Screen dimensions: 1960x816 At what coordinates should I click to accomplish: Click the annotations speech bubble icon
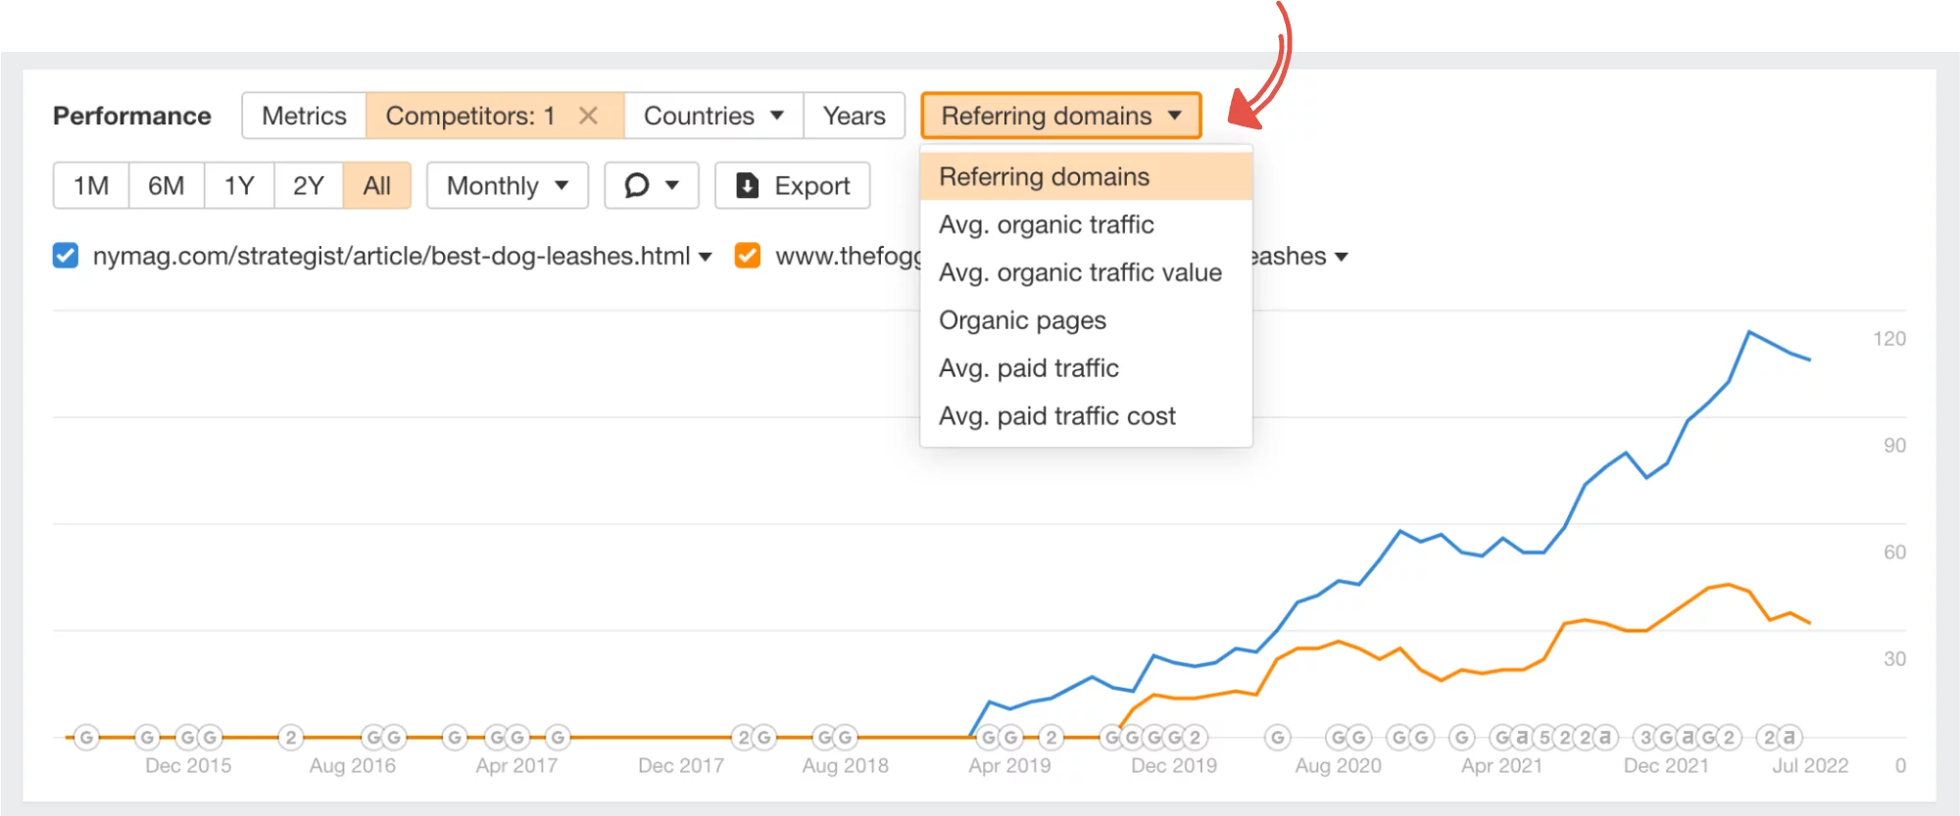coord(637,185)
